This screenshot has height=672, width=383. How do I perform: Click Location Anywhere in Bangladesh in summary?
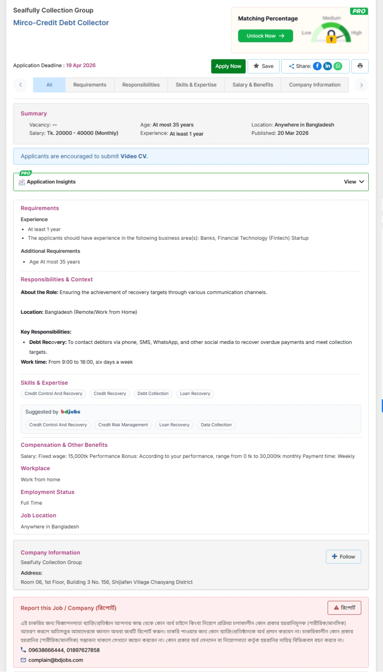304,125
